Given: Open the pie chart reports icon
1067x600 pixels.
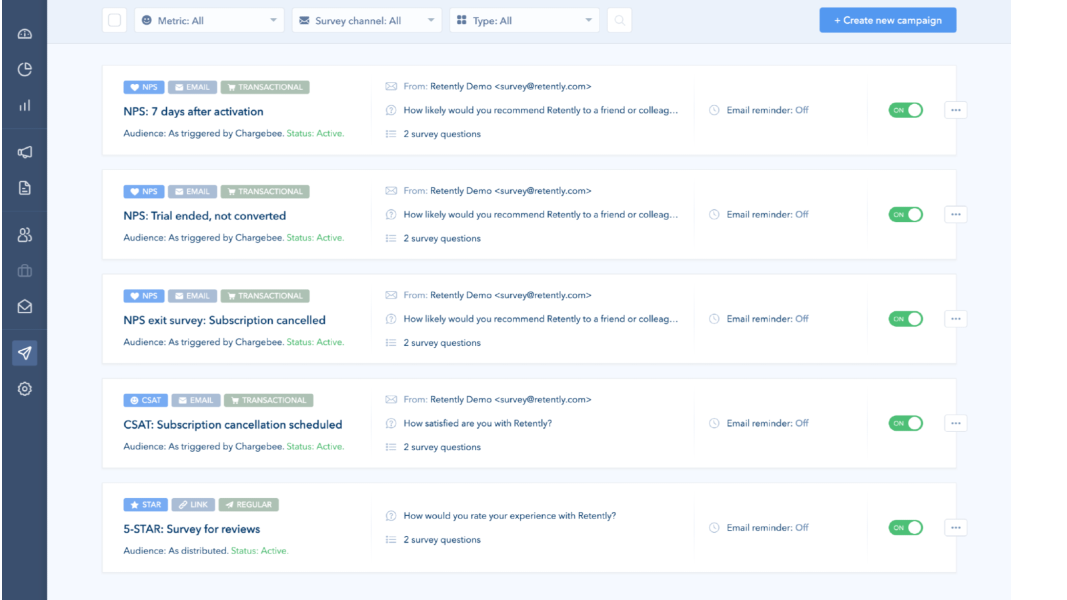Looking at the screenshot, I should (25, 69).
